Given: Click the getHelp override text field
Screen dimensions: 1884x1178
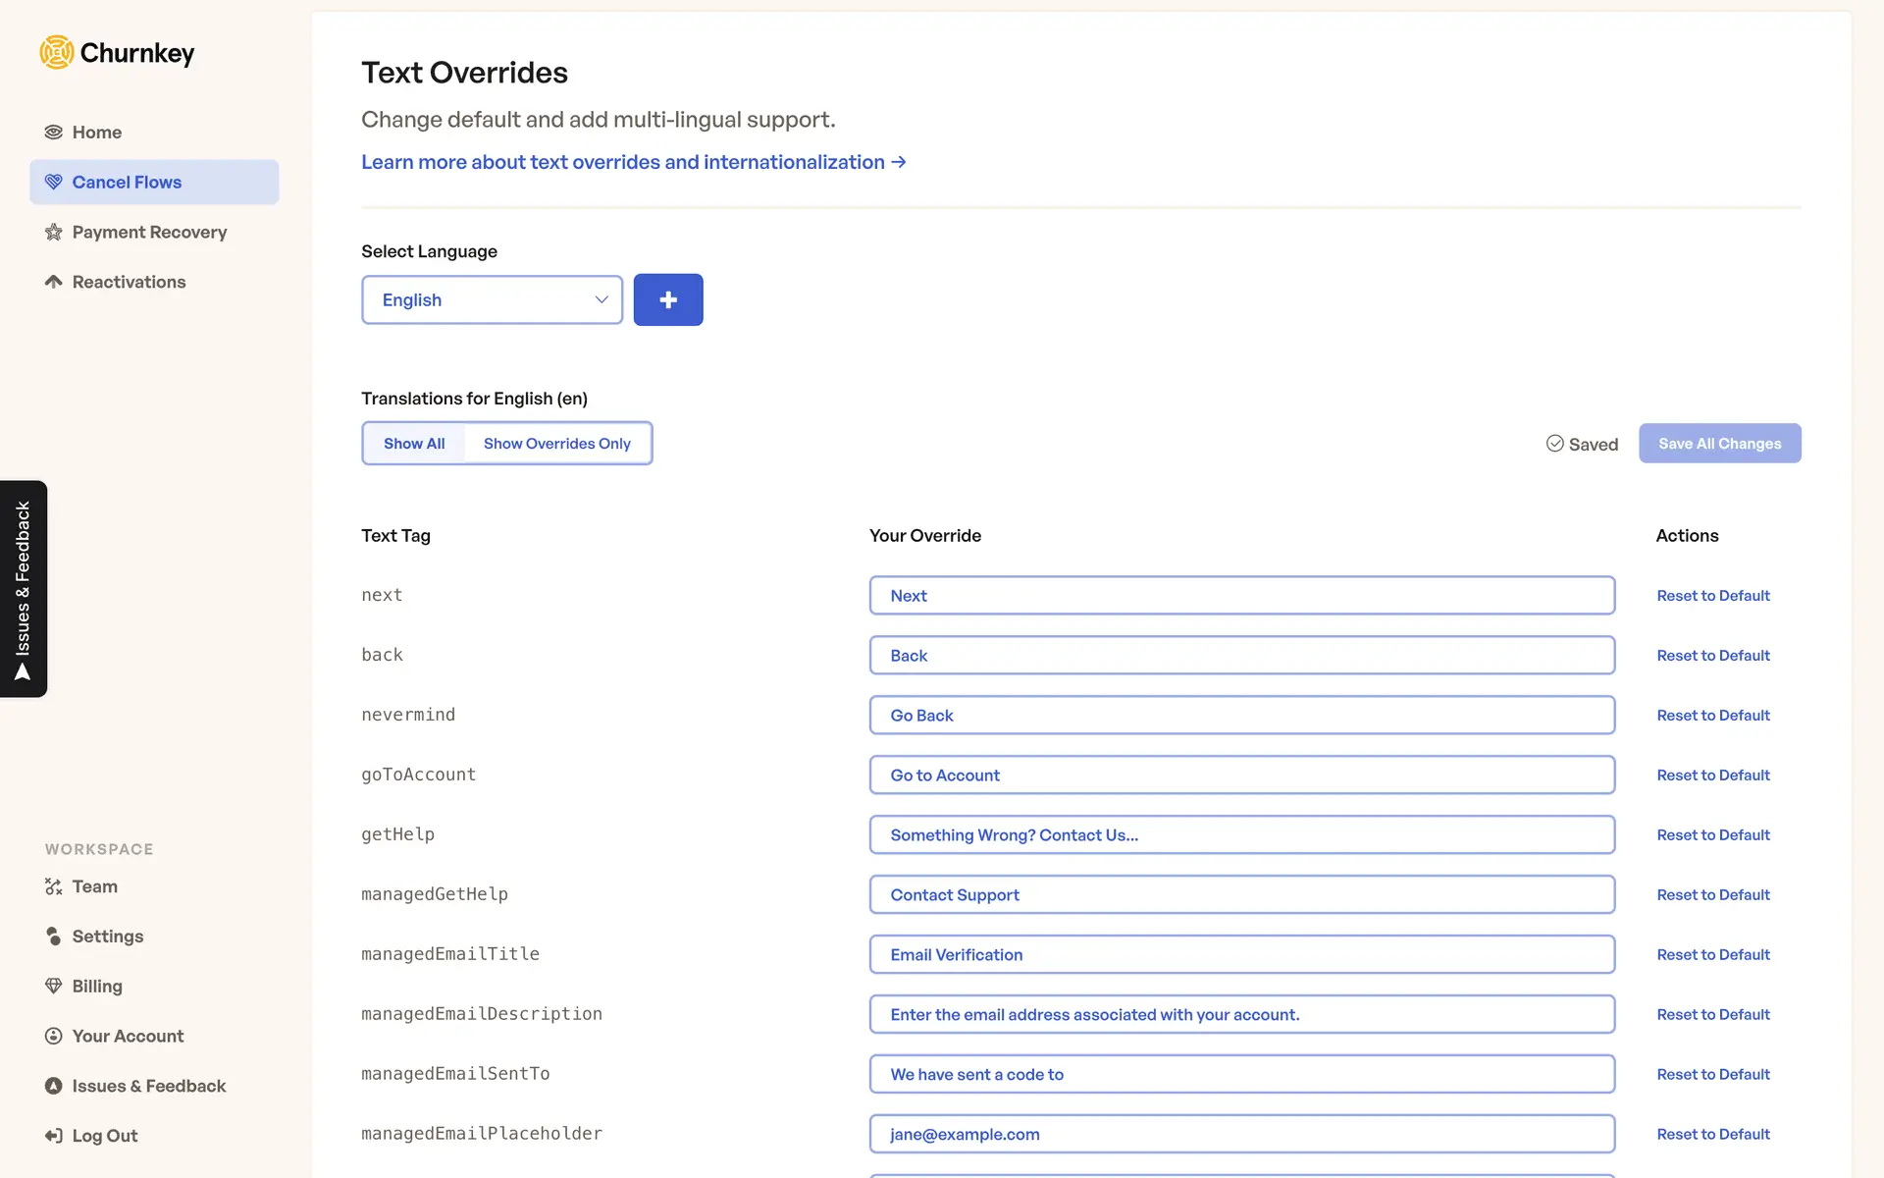Looking at the screenshot, I should click(x=1241, y=835).
